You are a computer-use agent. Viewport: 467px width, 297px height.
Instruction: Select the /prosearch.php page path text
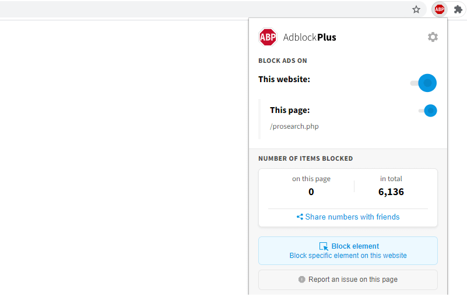click(x=294, y=126)
